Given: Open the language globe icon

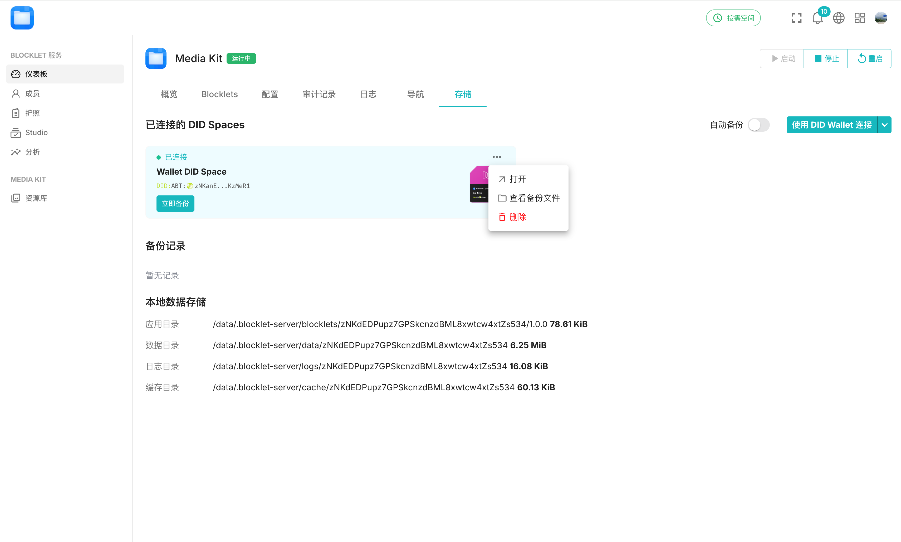Looking at the screenshot, I should [x=839, y=18].
